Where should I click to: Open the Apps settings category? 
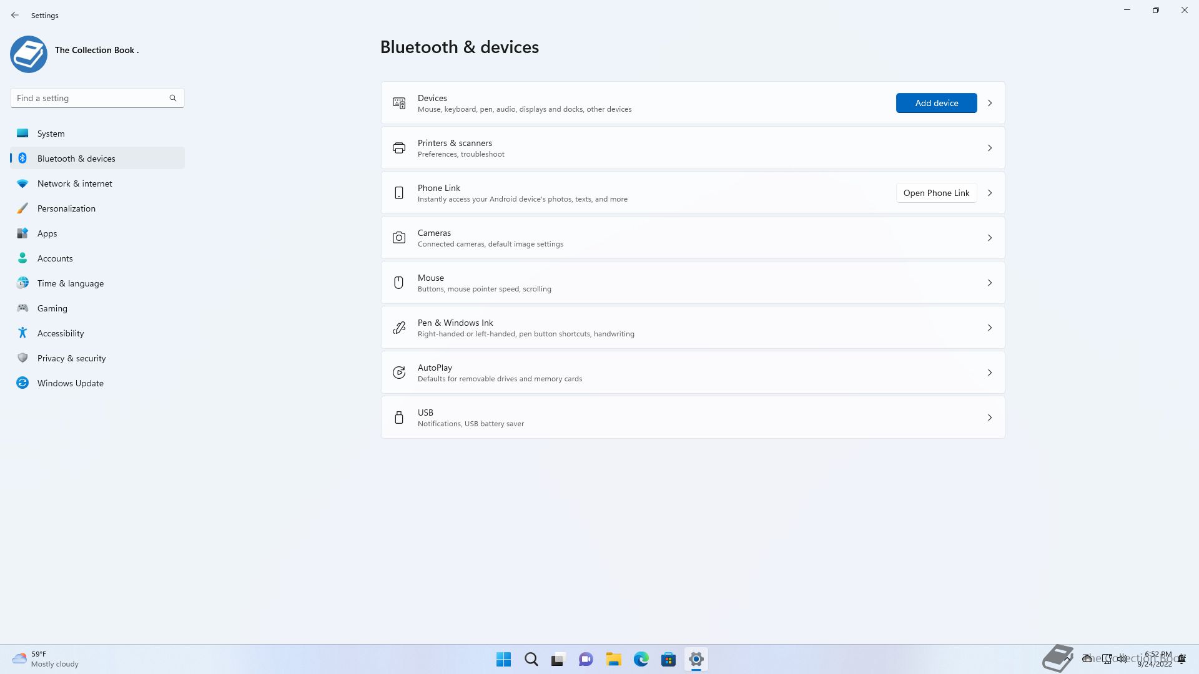[97, 233]
